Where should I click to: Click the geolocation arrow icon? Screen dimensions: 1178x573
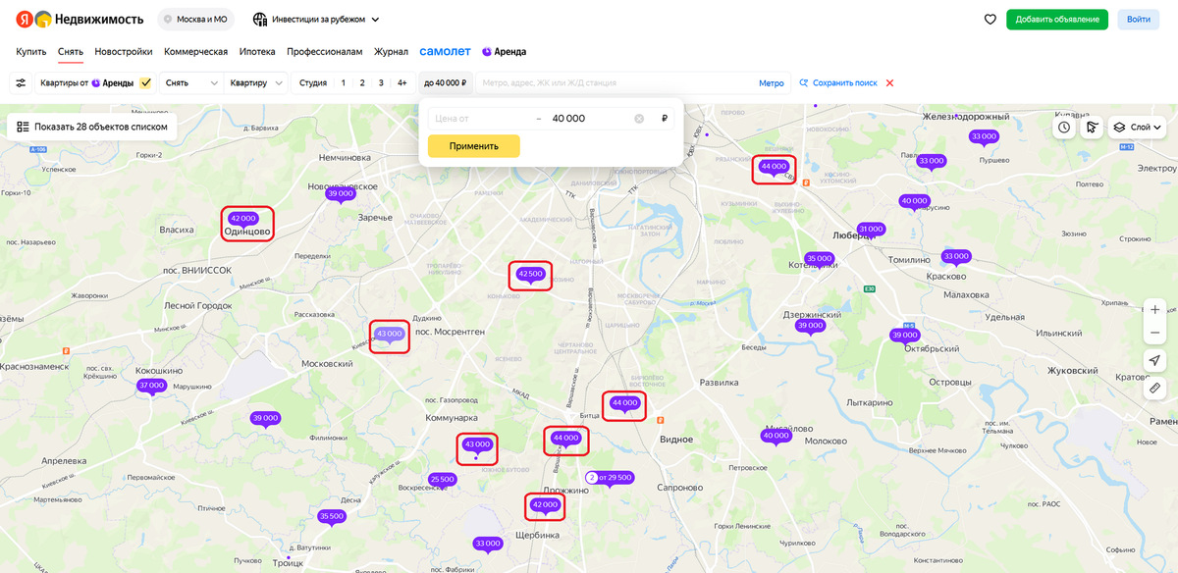pyautogui.click(x=1154, y=360)
